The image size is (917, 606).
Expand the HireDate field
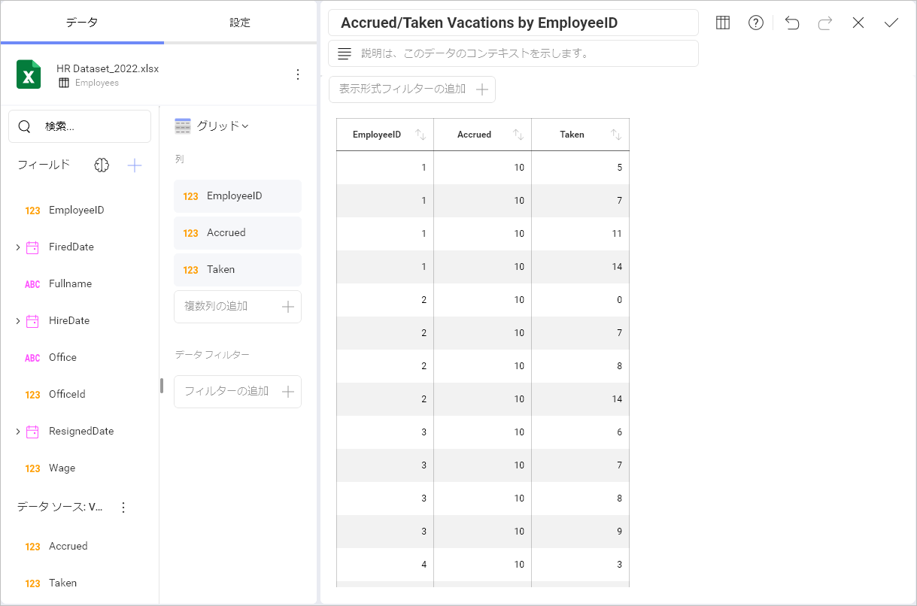tap(17, 321)
